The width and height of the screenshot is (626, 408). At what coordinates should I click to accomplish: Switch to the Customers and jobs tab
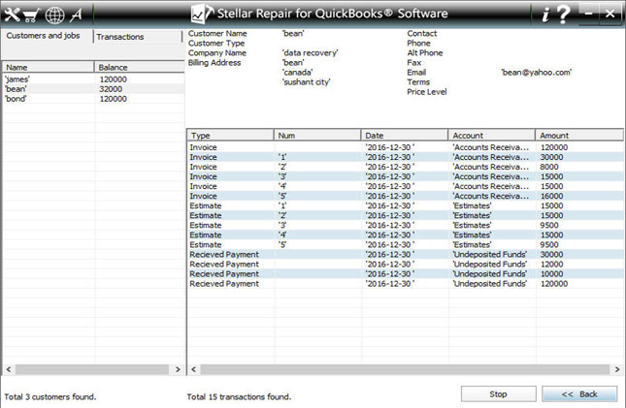coord(43,36)
